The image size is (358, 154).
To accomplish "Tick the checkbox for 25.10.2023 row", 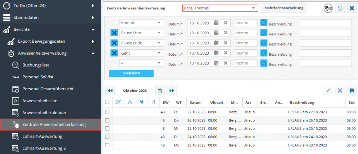I will point(107,128).
